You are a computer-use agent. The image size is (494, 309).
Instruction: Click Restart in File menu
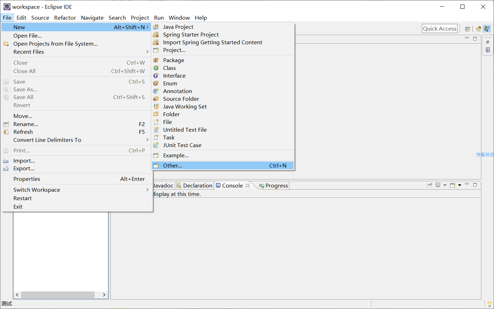tap(77, 198)
